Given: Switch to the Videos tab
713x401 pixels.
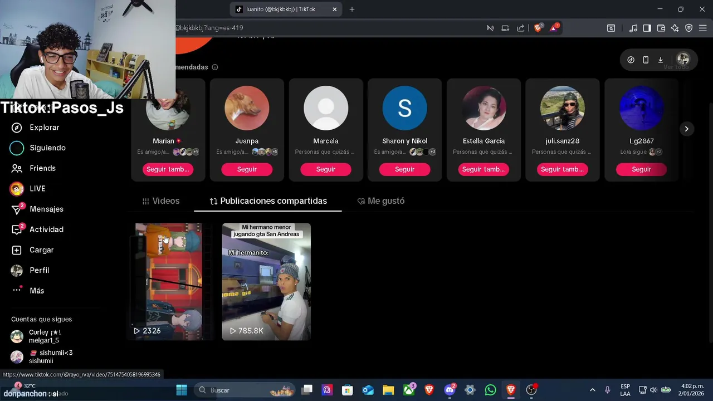Looking at the screenshot, I should point(161,201).
